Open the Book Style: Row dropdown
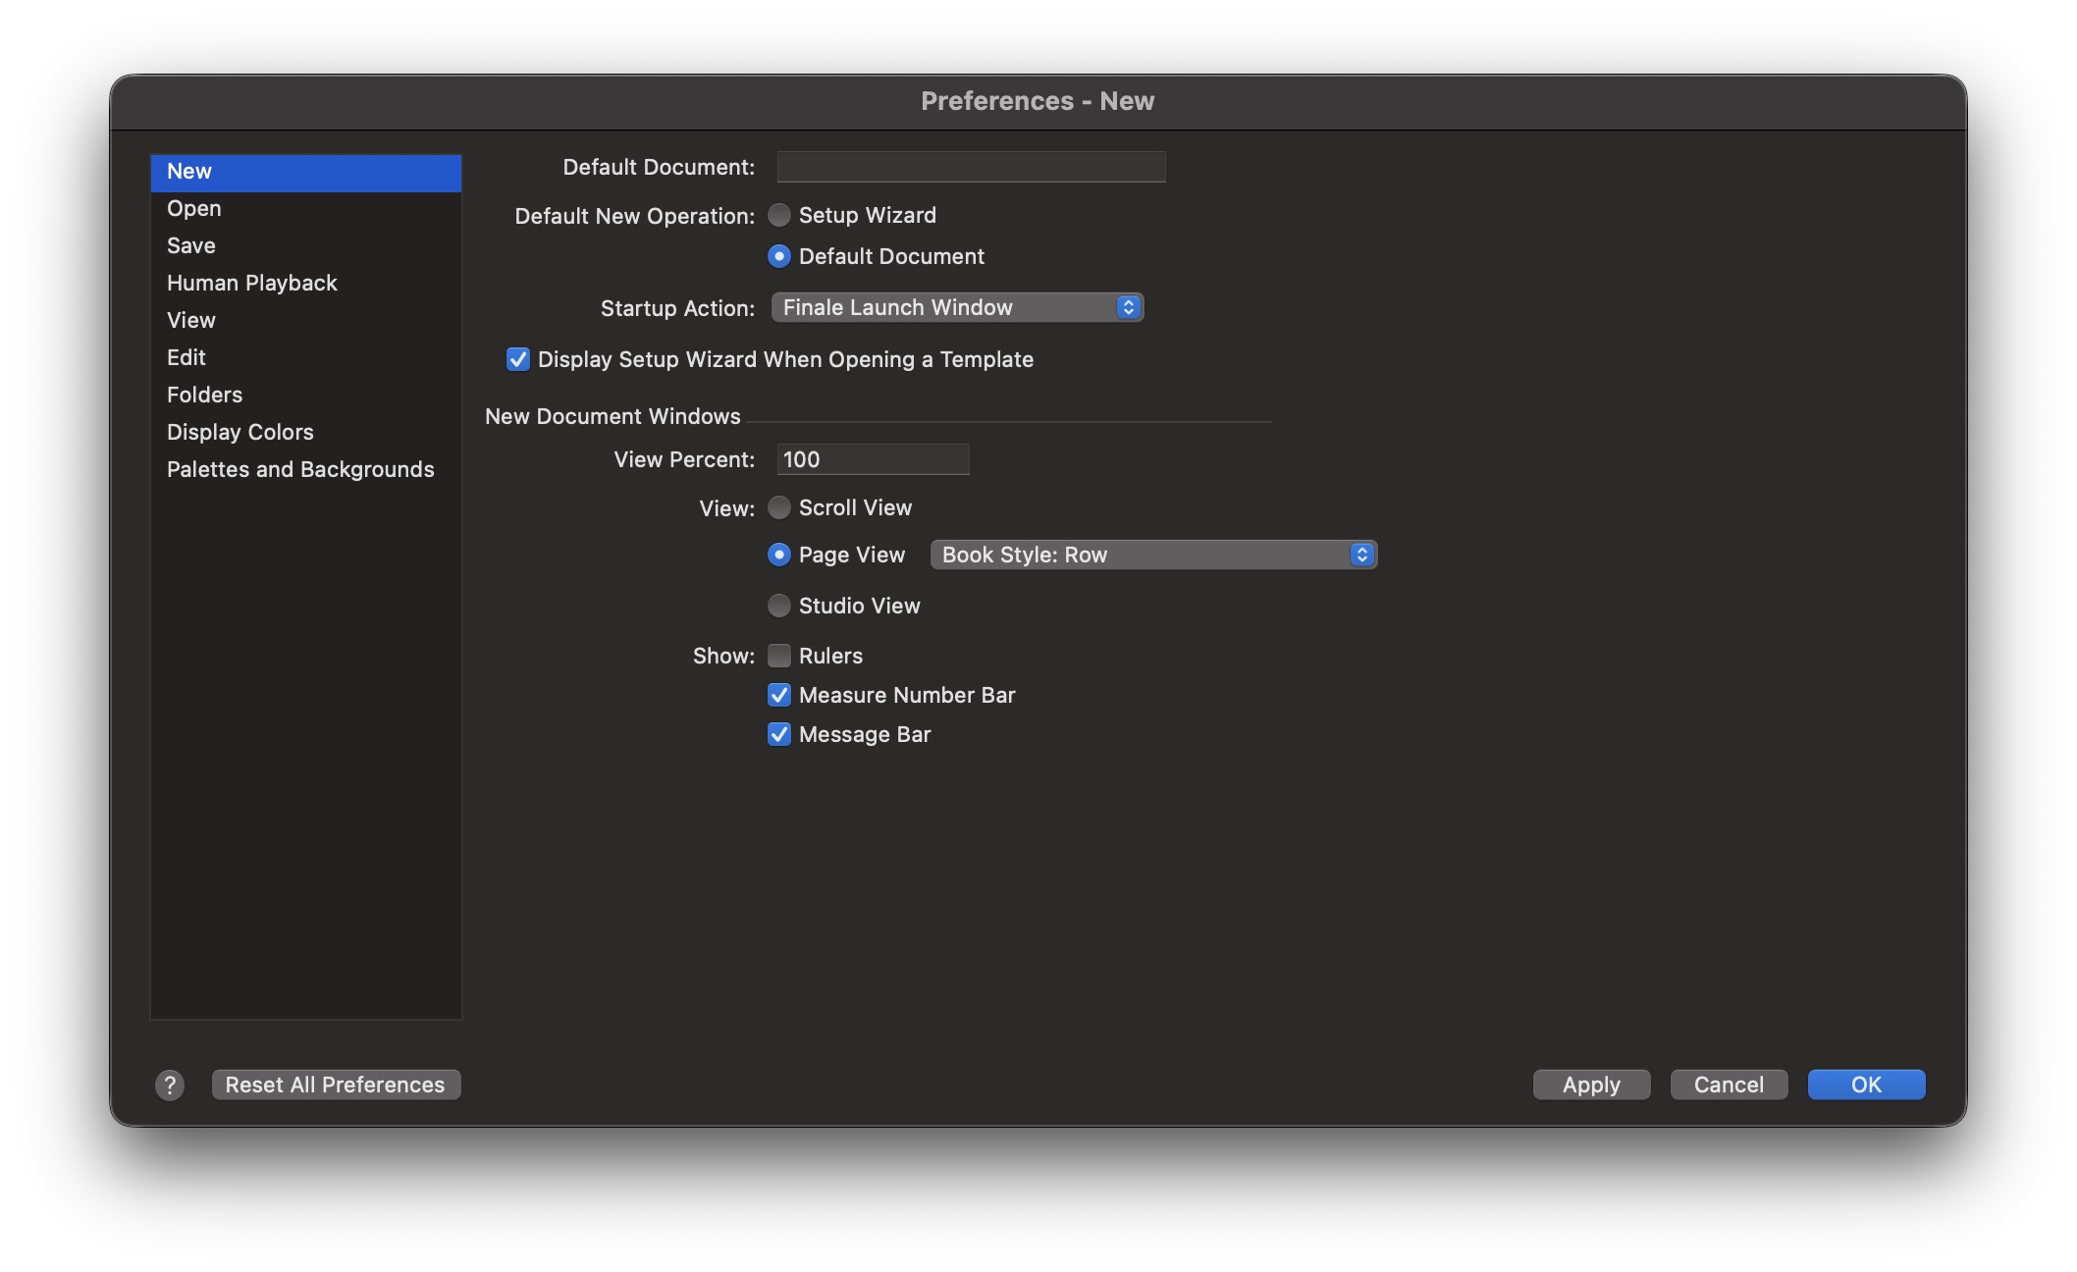The image size is (2077, 1272). point(1153,555)
